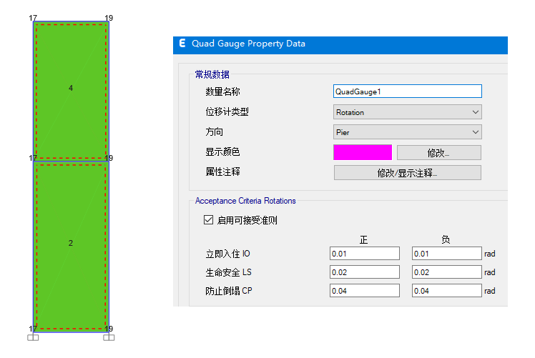Select the negative 立即入住 IO value field
This screenshot has height=358, width=535.
(x=446, y=254)
